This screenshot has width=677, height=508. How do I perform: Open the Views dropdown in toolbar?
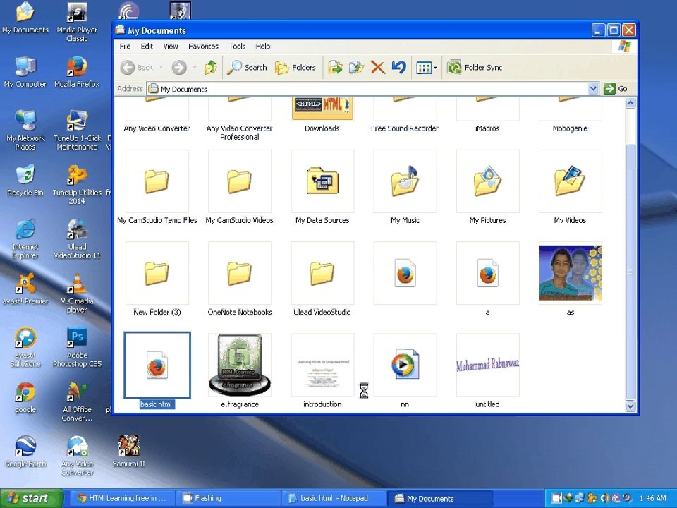pyautogui.click(x=427, y=68)
